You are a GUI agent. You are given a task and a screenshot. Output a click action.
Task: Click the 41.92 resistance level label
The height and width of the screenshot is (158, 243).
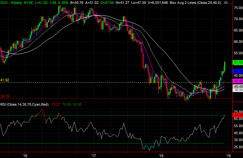click(x=5, y=80)
